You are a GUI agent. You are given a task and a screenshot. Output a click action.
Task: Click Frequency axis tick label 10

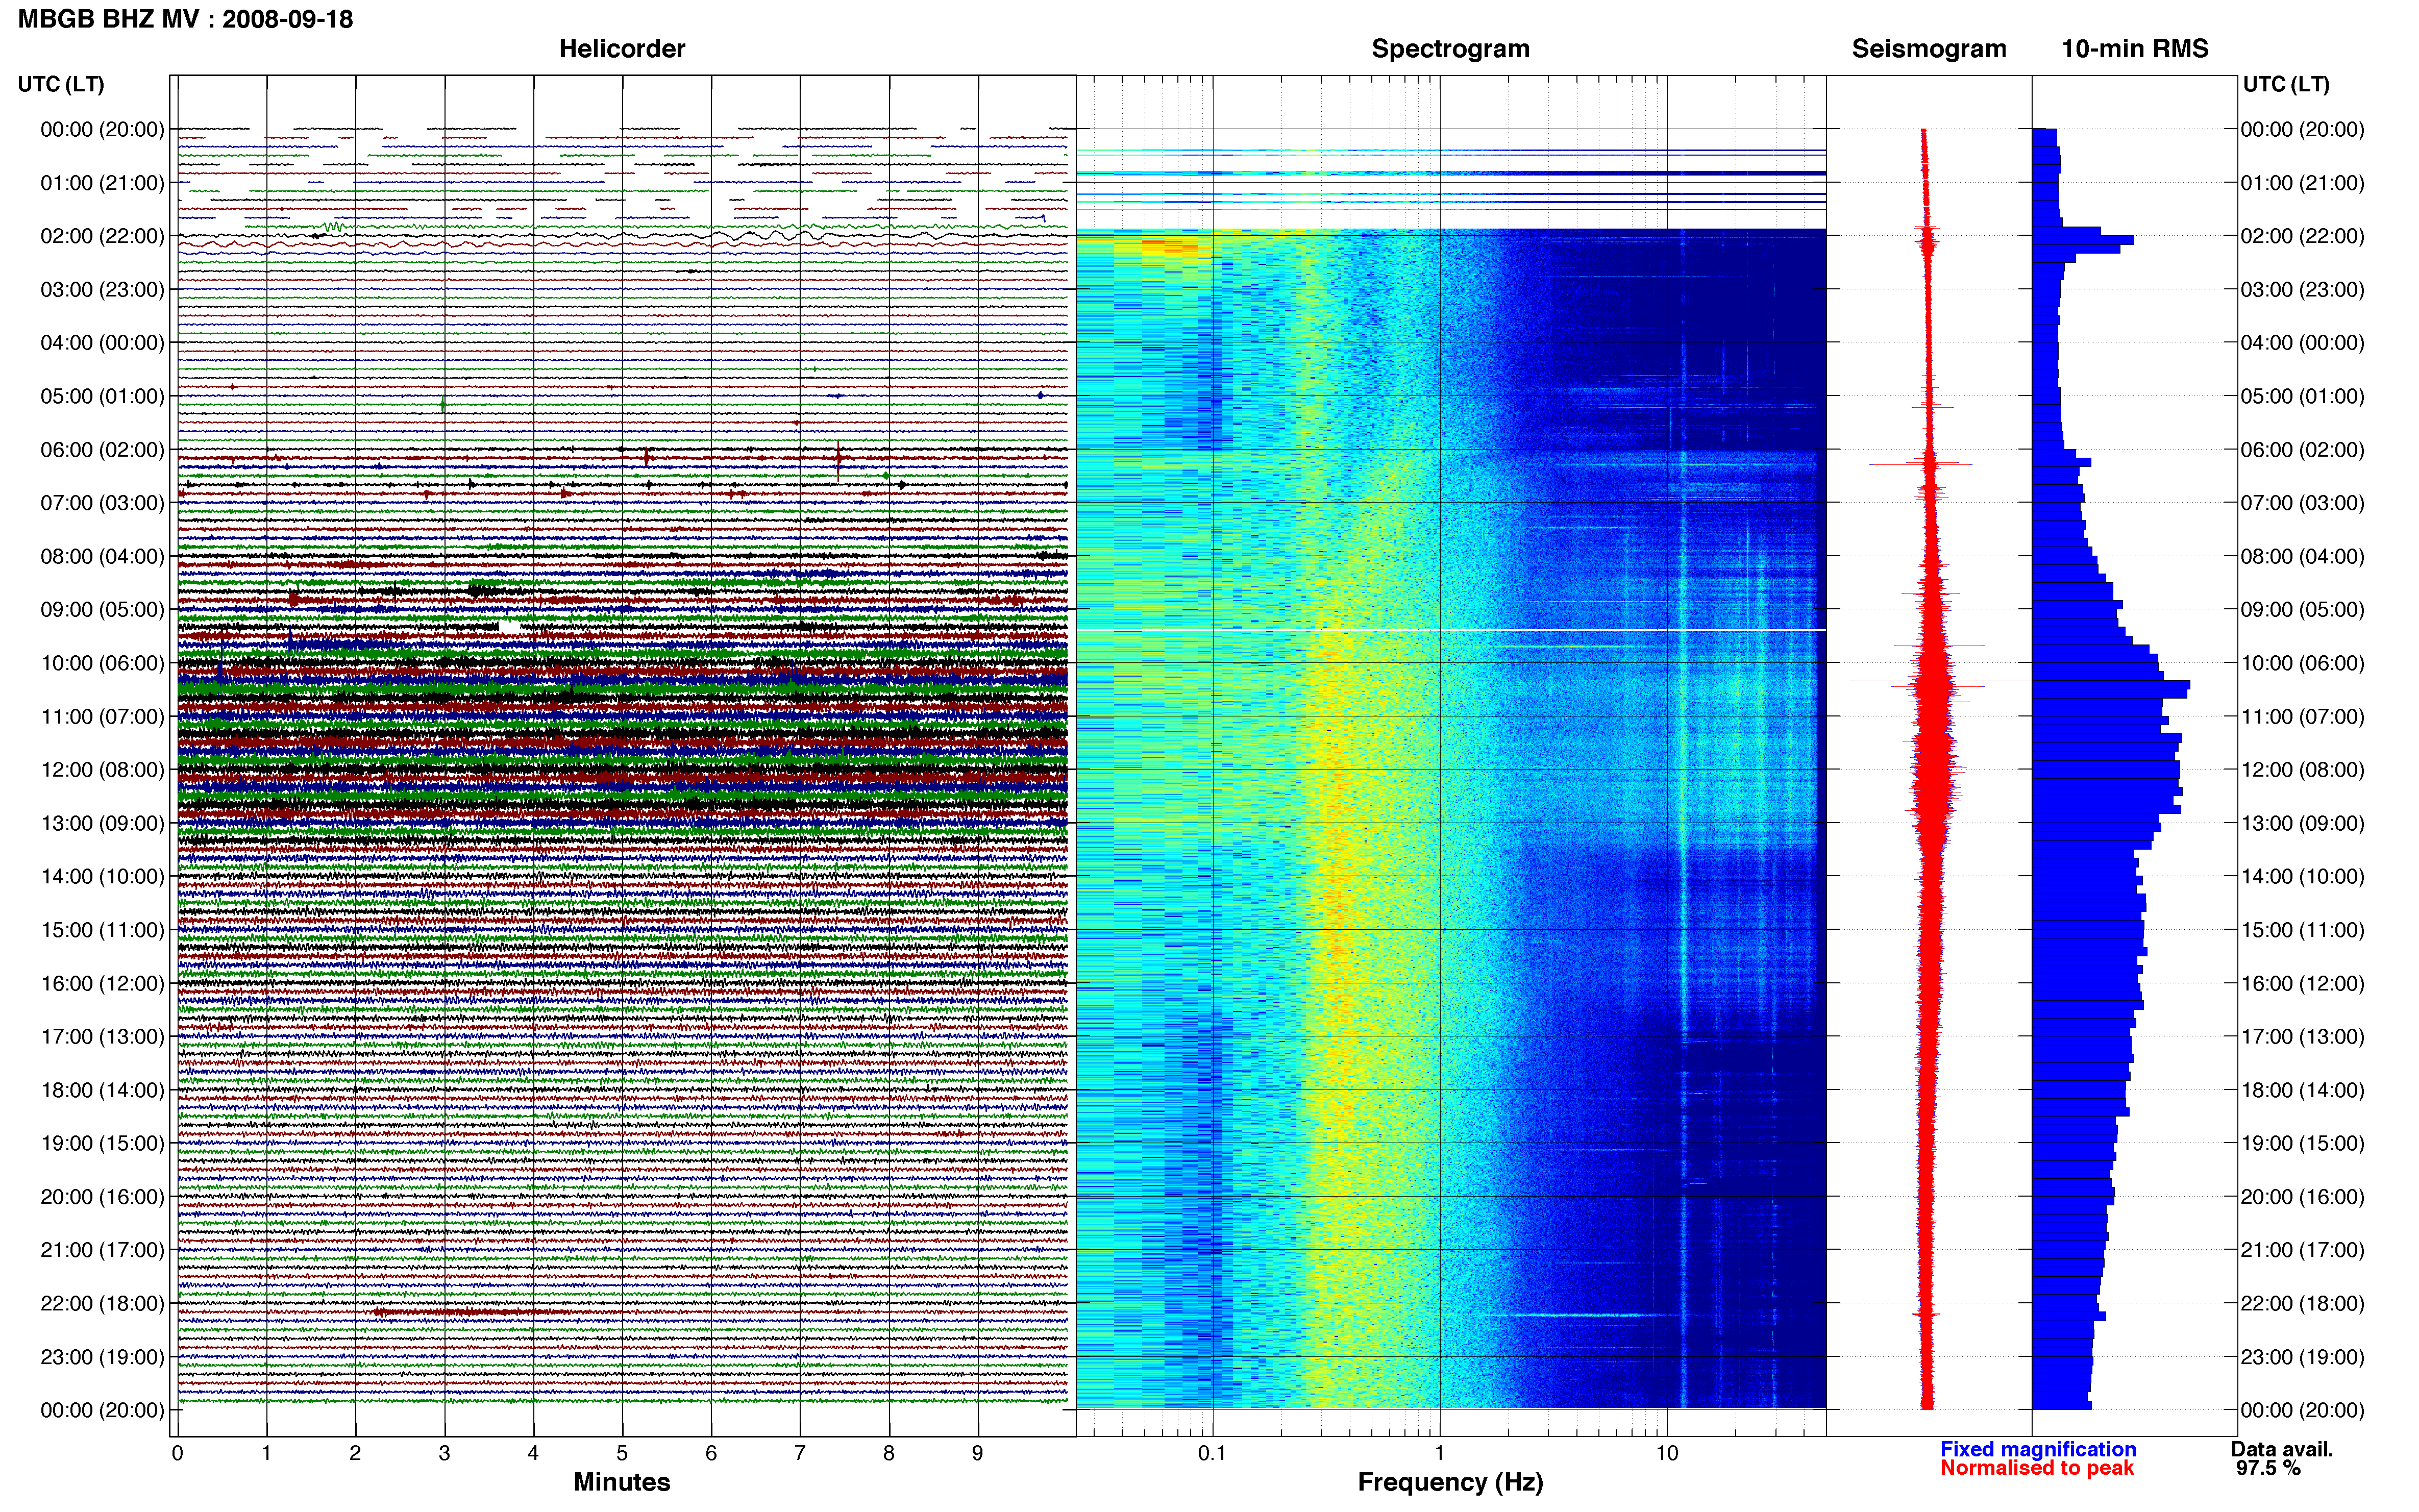1667,1454
